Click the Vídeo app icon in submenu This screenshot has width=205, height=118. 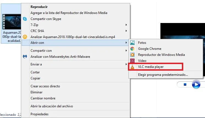pyautogui.click(x=132, y=61)
